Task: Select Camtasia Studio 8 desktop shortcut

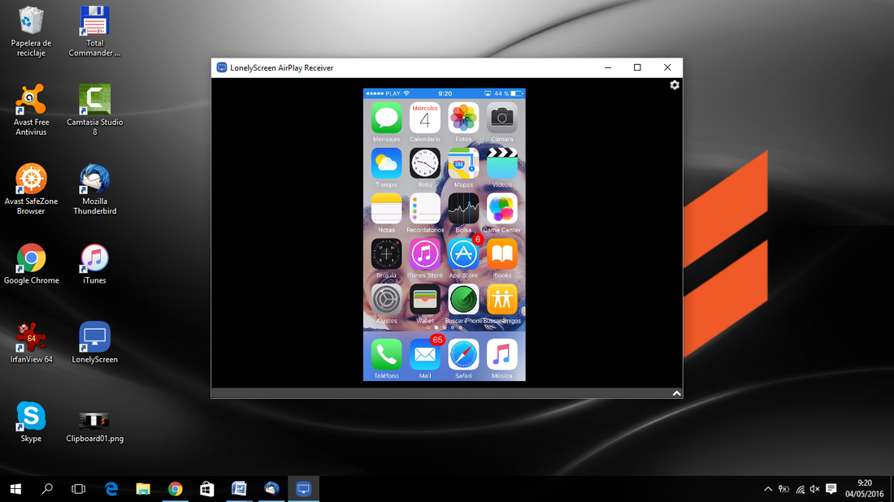Action: (x=94, y=110)
